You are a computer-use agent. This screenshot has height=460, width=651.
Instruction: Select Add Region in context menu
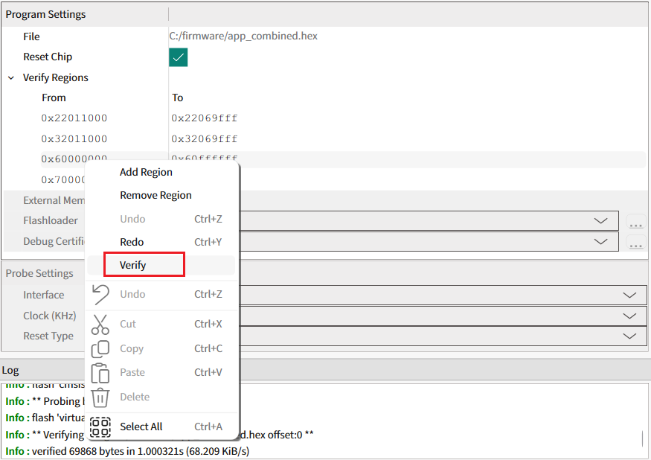[x=146, y=172]
